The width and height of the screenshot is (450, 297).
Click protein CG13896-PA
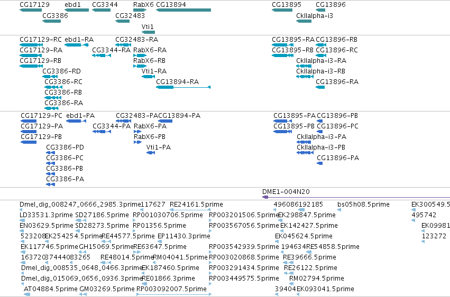click(x=338, y=158)
